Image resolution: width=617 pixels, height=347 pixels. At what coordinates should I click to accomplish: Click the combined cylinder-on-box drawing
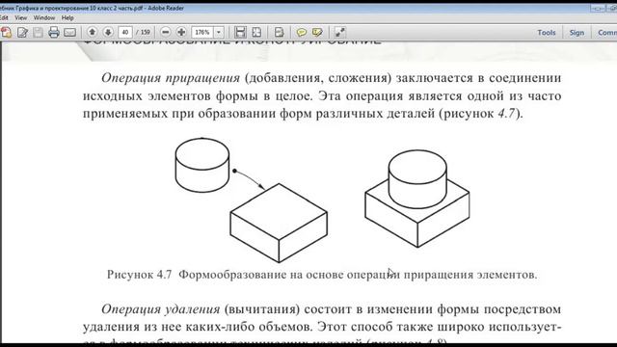pos(417,199)
